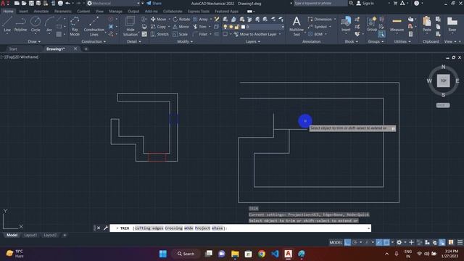Image resolution: width=464 pixels, height=261 pixels.
Task: Toggle the group selection button
Action: pos(381,34)
